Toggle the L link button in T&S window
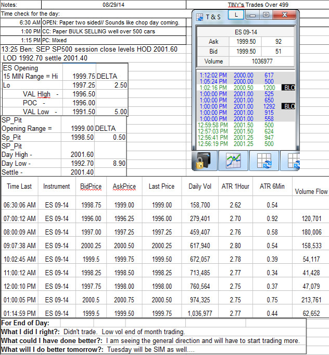The height and width of the screenshot is (355, 329). [x=236, y=15]
